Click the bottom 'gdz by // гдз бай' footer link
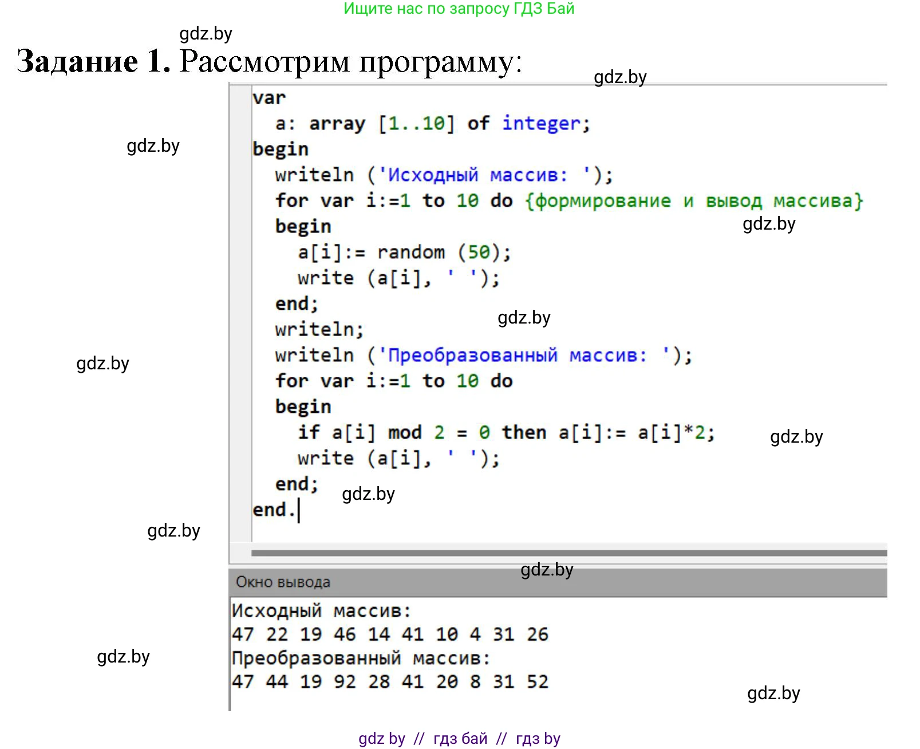 (459, 738)
